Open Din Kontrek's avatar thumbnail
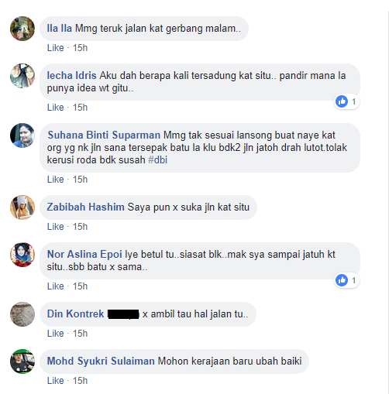Screen dimensions: 389x394 click(x=22, y=314)
